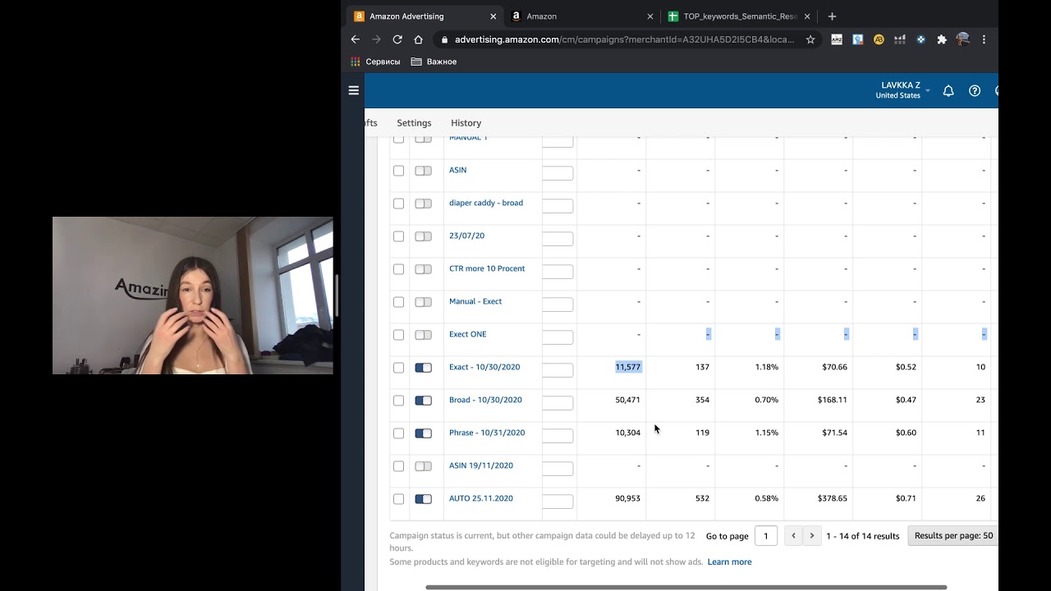Open the help question mark icon
The image size is (1051, 591).
click(975, 91)
